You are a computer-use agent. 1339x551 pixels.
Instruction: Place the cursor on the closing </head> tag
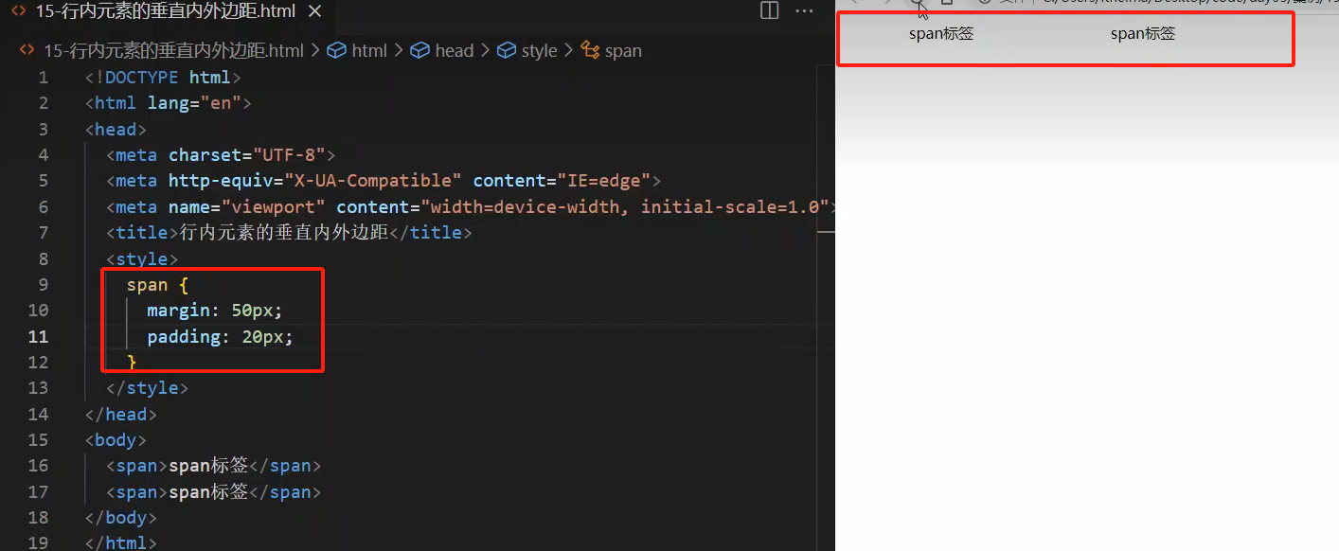click(121, 414)
